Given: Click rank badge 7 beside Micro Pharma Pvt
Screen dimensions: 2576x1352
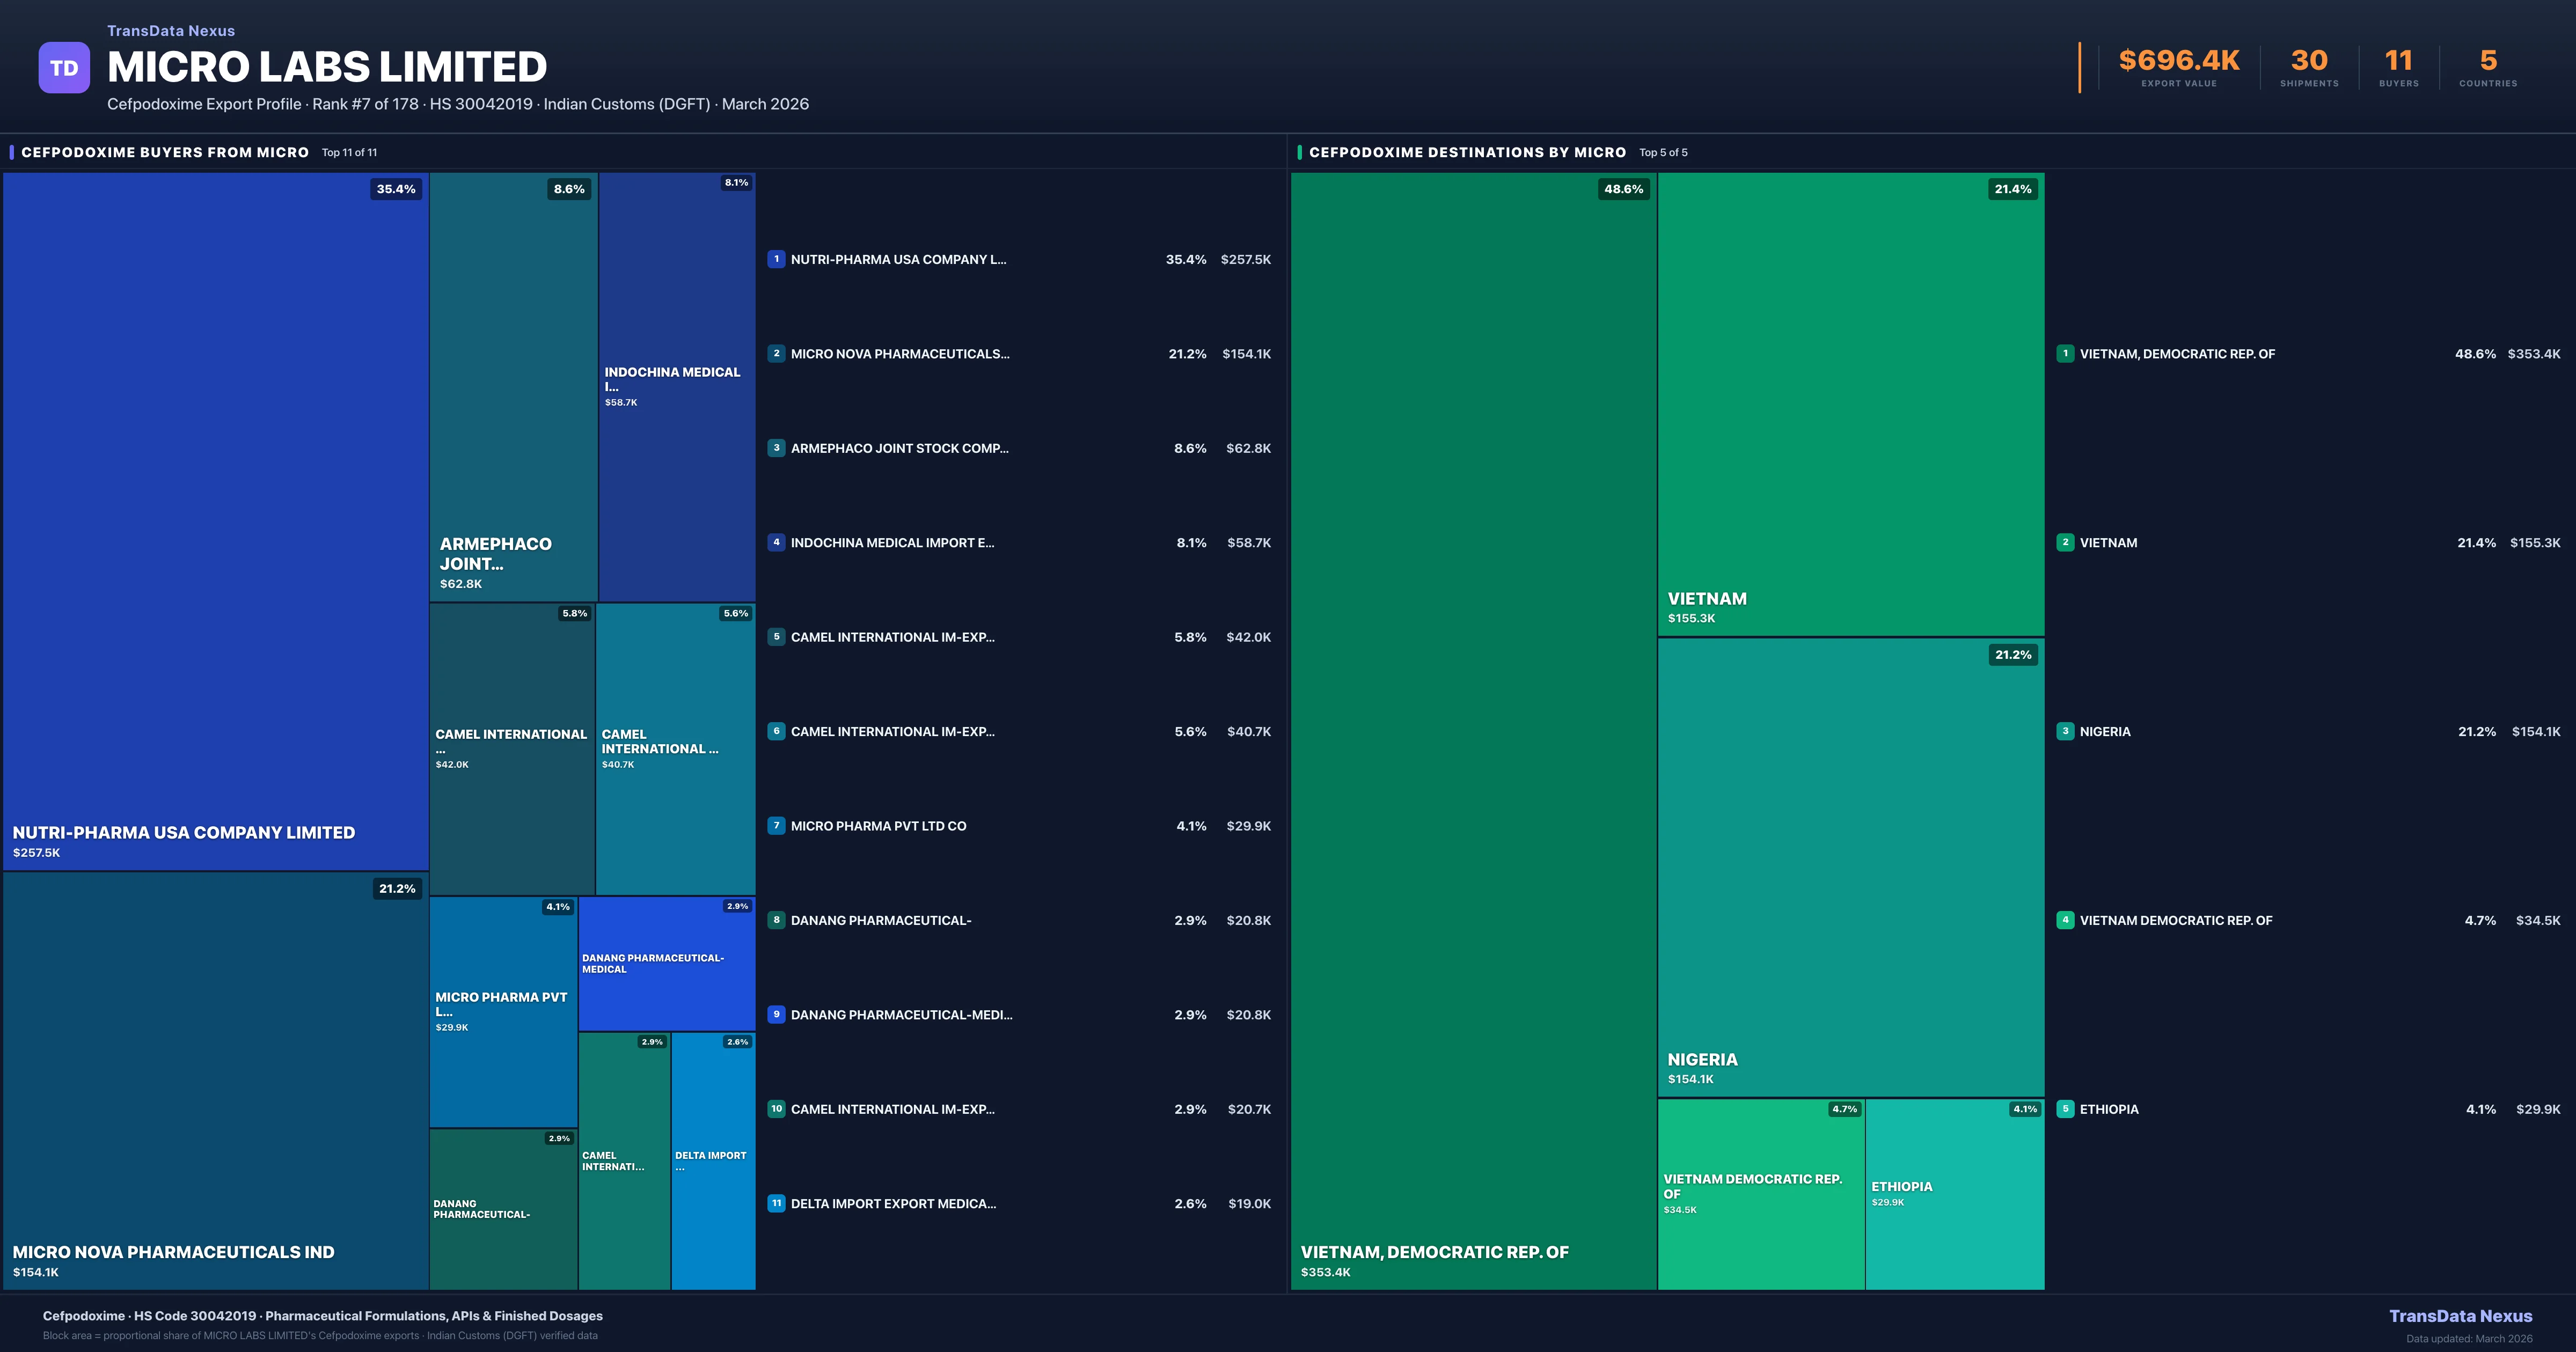Looking at the screenshot, I should (x=776, y=826).
